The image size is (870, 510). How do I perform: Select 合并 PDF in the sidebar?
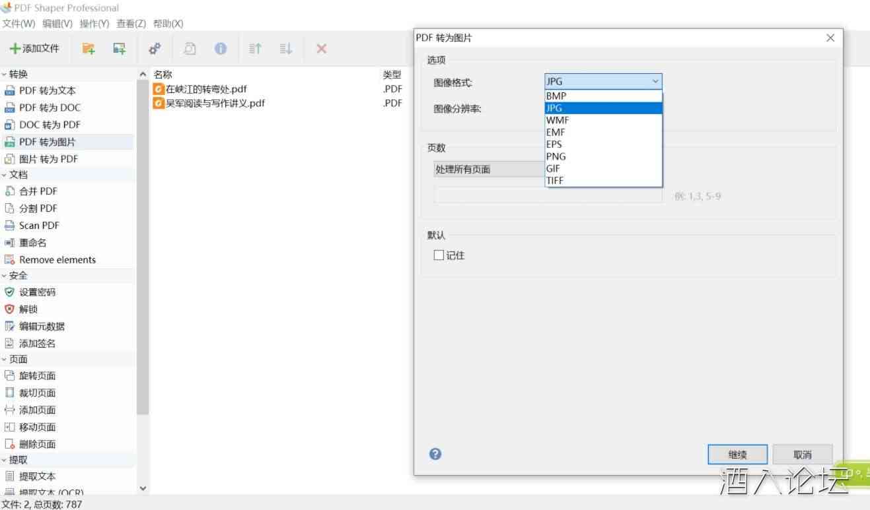click(x=38, y=191)
